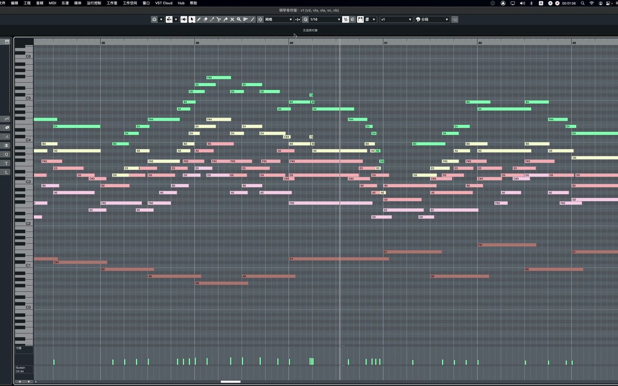Toggle Snap on/off
Image resolution: width=618 pixels, height=386 pixels.
coord(260,19)
